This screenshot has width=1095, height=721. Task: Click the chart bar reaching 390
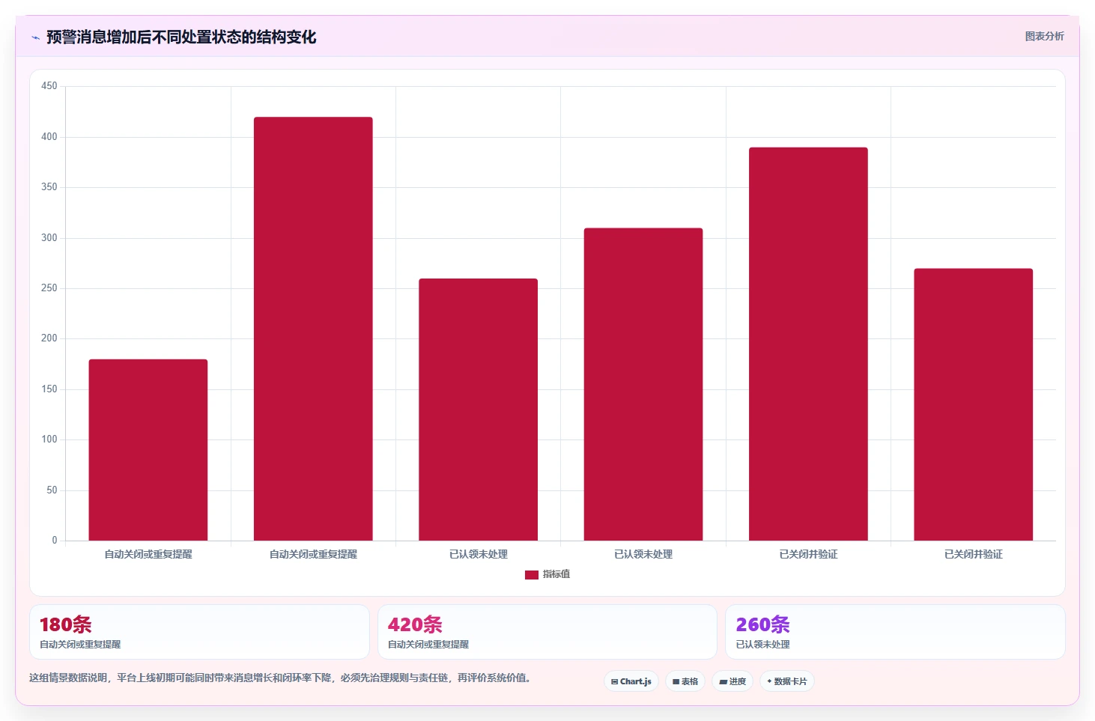coord(808,344)
